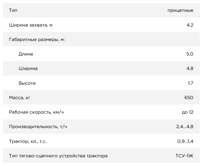This screenshot has height=164, width=203.
Task: Select the "до 12" speed value
Action: [187, 112]
